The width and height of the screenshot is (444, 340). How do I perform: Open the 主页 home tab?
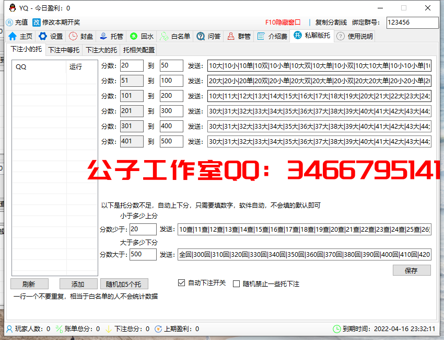click(20, 36)
